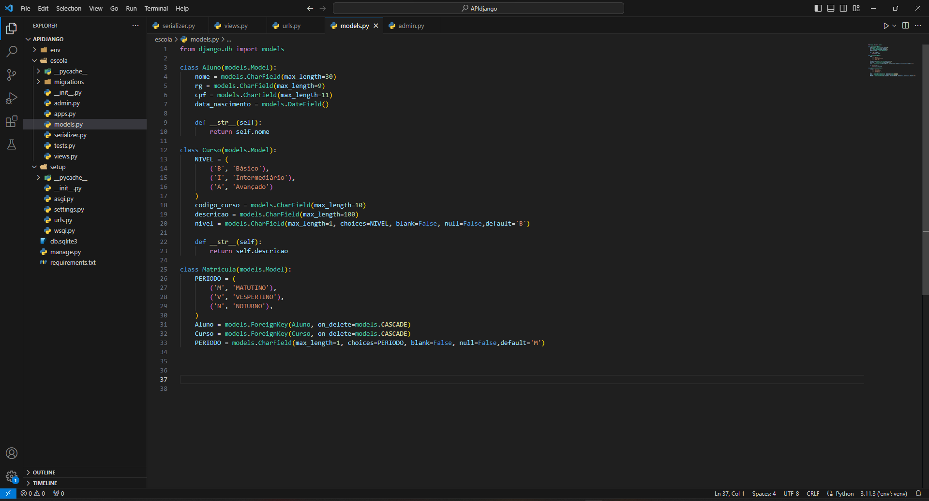Open the Testing flask icon
Viewport: 929px width, 501px height.
coord(12,144)
